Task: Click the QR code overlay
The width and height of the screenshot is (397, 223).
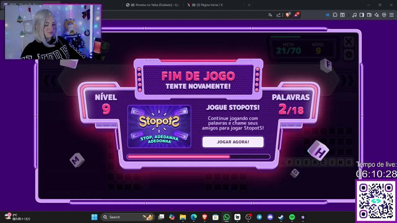Action: 376,201
